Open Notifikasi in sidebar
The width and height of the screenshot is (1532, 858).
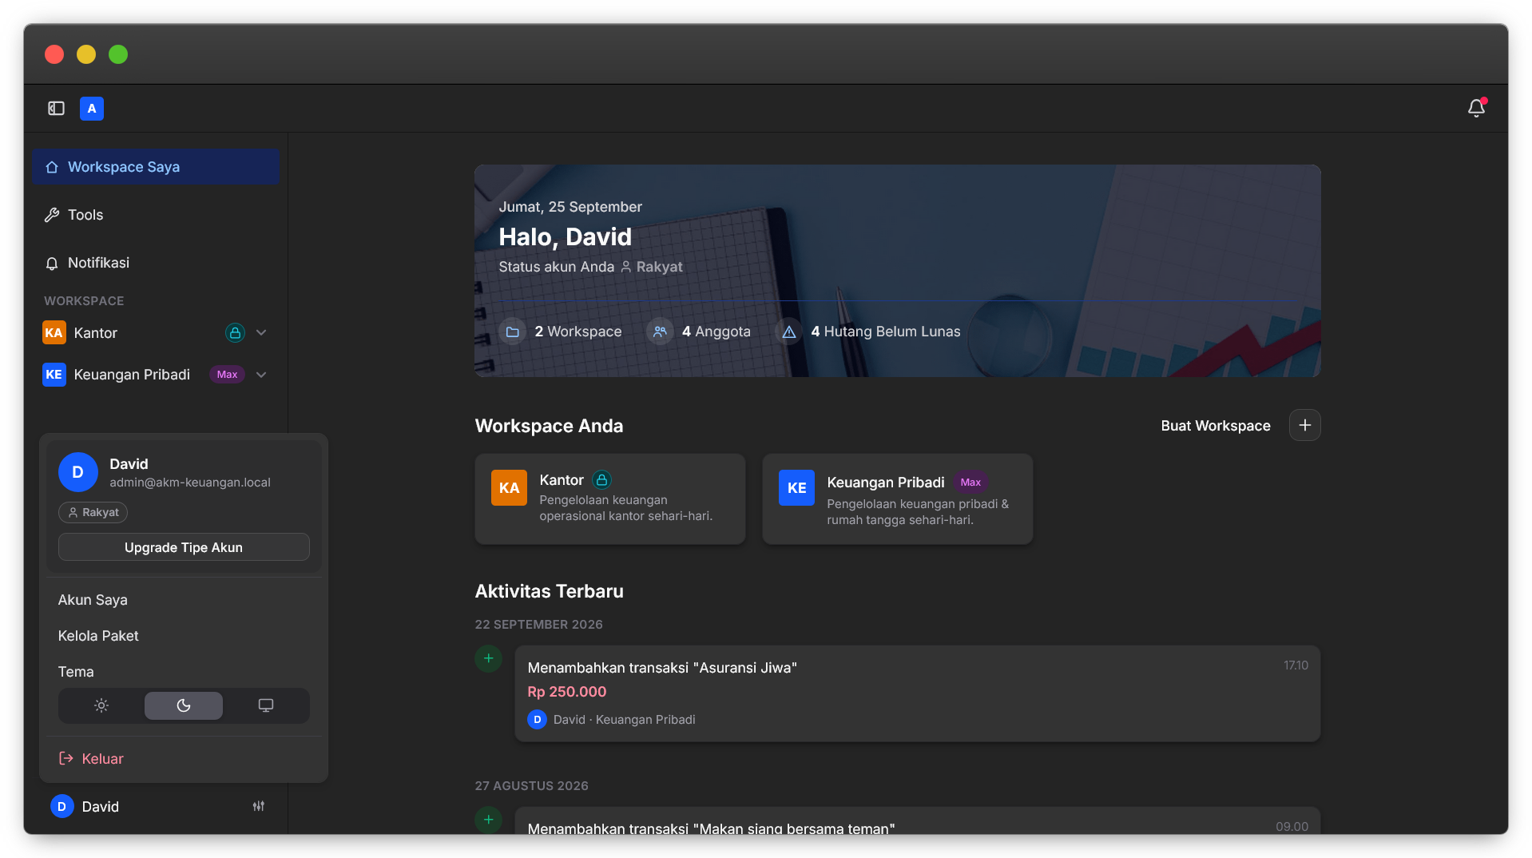coord(156,263)
